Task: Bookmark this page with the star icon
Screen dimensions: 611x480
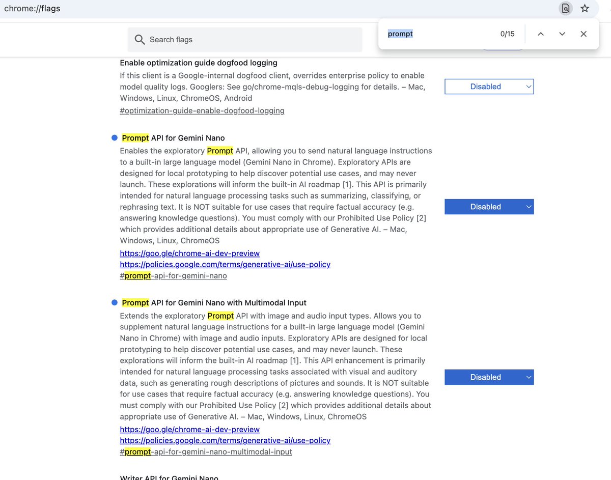Action: [x=585, y=8]
